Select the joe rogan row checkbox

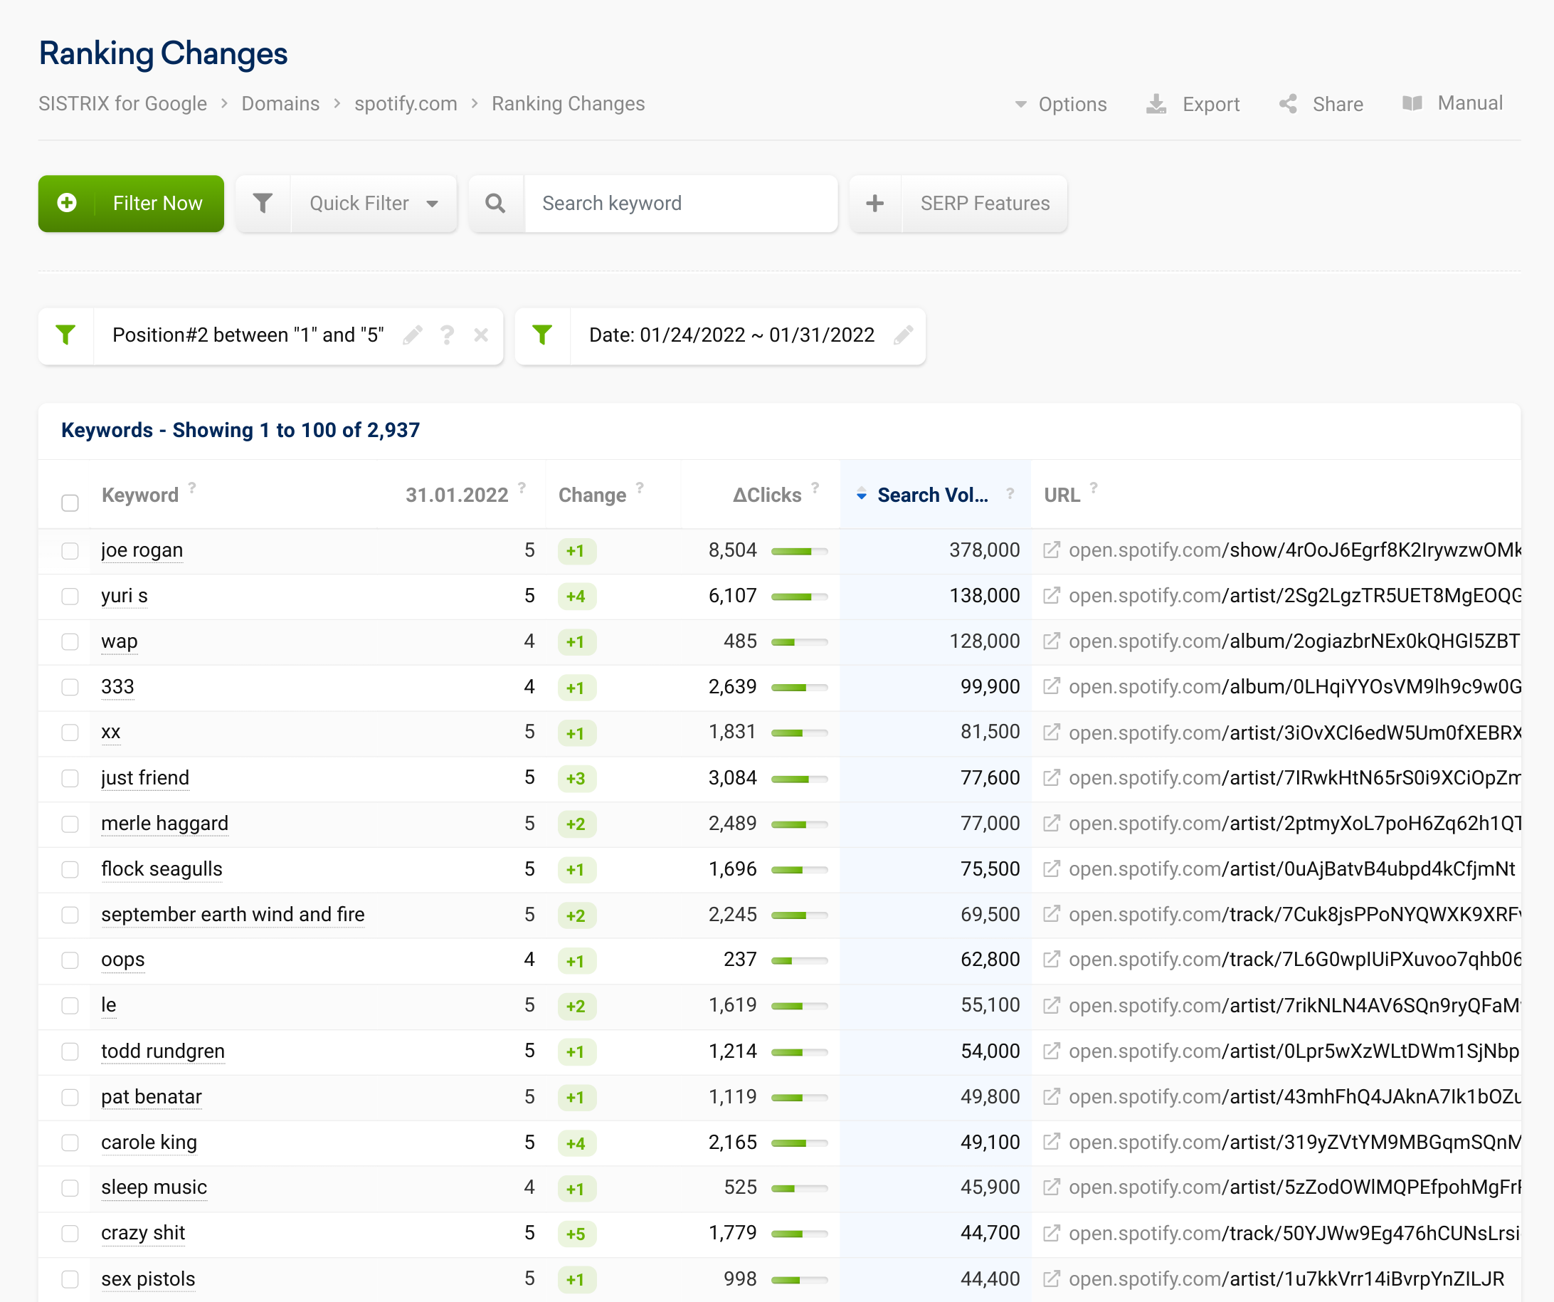70,551
